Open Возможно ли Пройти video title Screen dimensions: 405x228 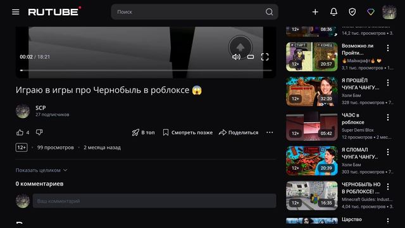click(x=358, y=49)
